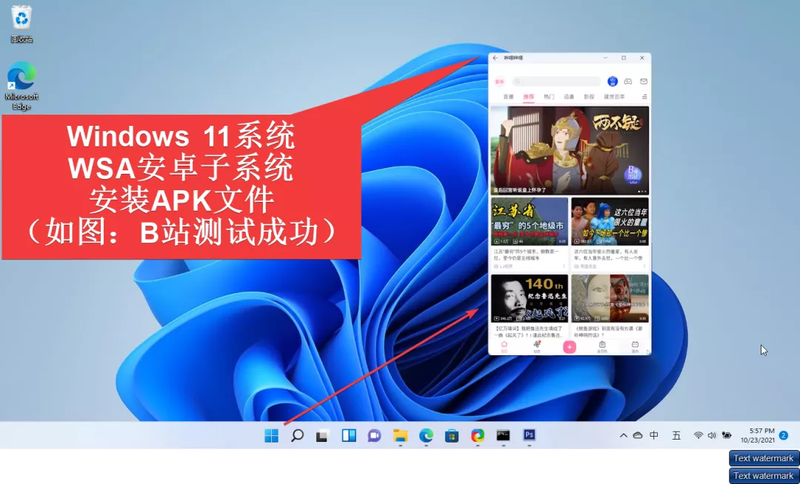This screenshot has height=484, width=800.
Task: Open the Squid Game doll video thumbnail
Action: click(x=610, y=298)
